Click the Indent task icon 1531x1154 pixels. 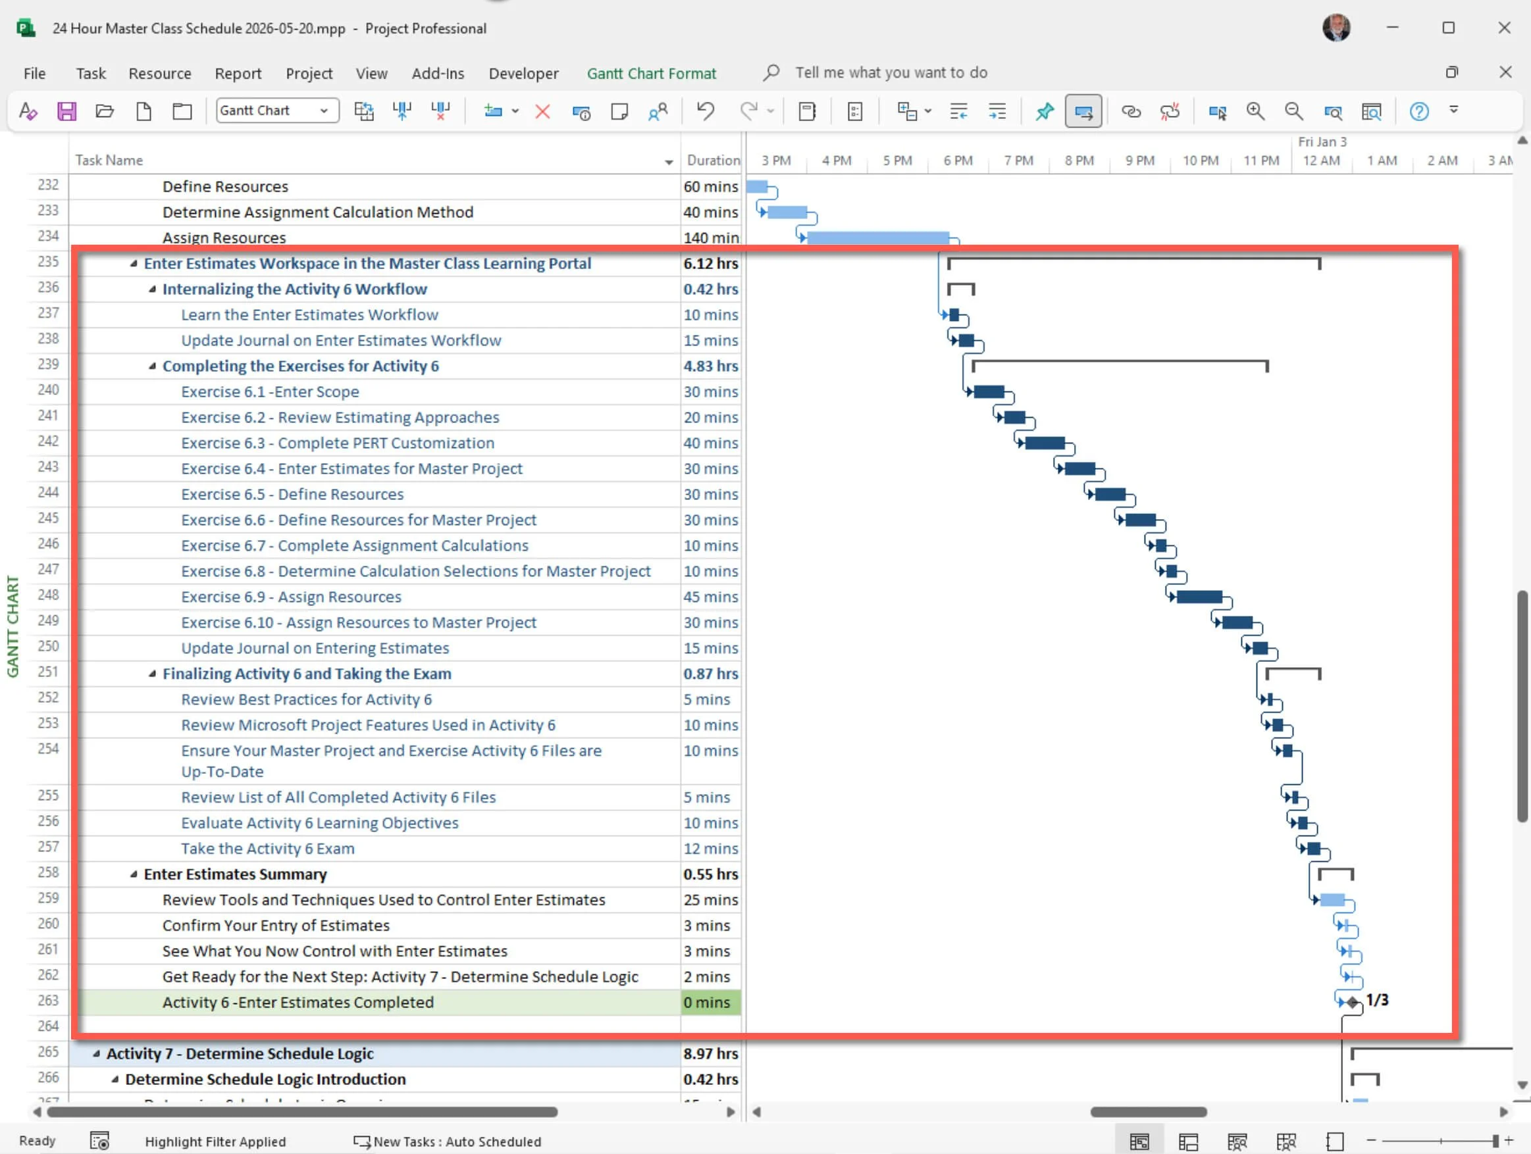tap(997, 111)
